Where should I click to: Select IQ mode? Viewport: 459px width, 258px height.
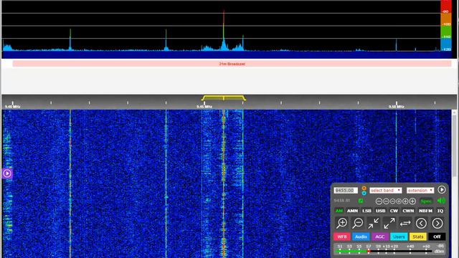point(440,211)
